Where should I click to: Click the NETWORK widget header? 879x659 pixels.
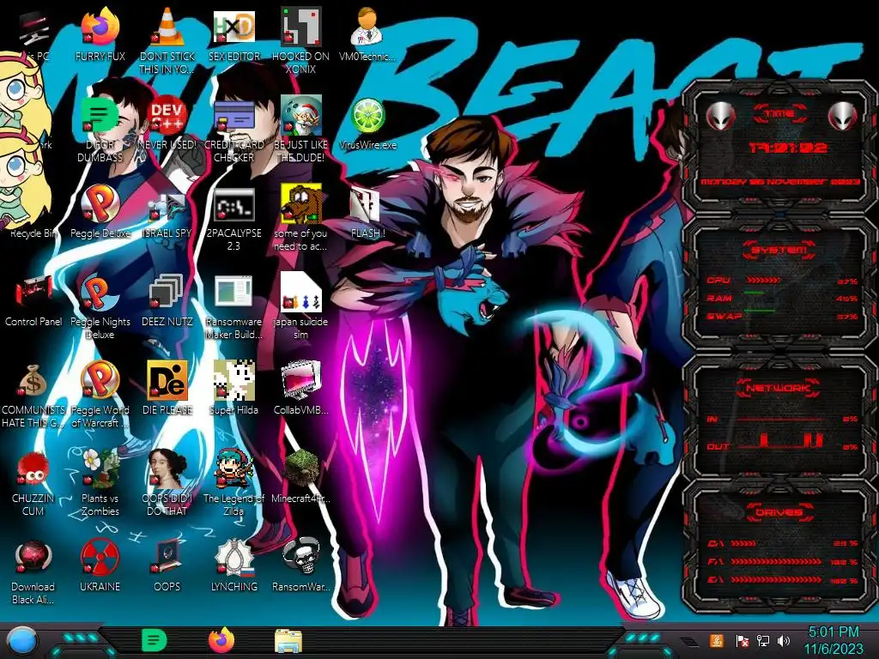779,388
